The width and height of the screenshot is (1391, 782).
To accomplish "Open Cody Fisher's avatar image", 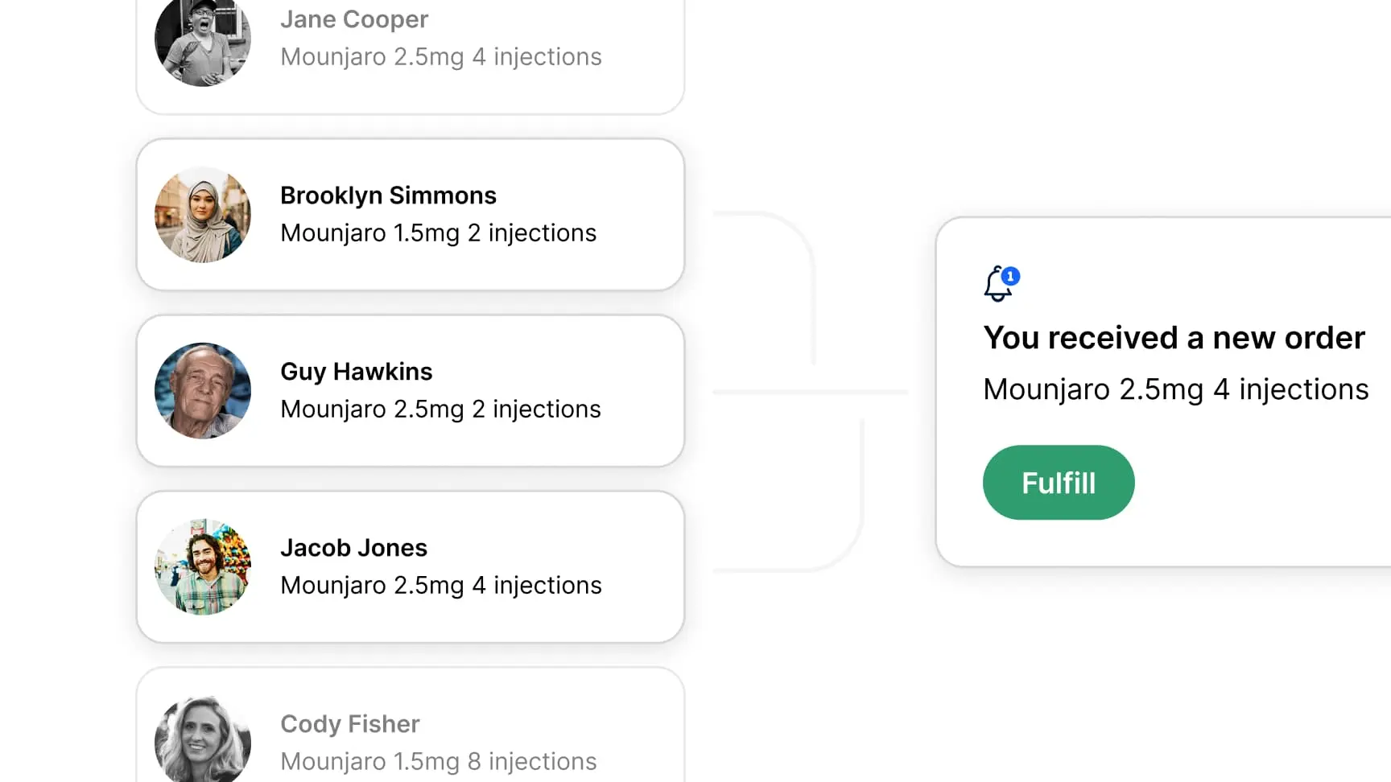I will pos(203,740).
